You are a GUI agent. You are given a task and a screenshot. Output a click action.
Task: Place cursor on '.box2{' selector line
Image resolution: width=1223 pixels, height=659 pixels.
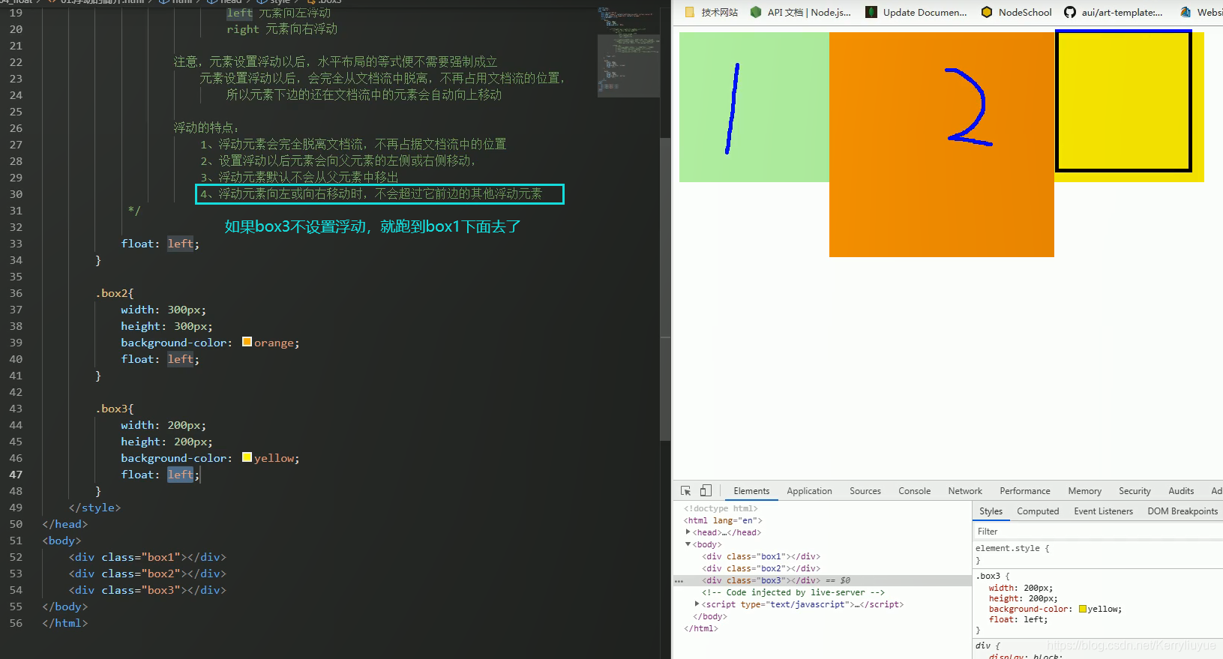pos(115,293)
